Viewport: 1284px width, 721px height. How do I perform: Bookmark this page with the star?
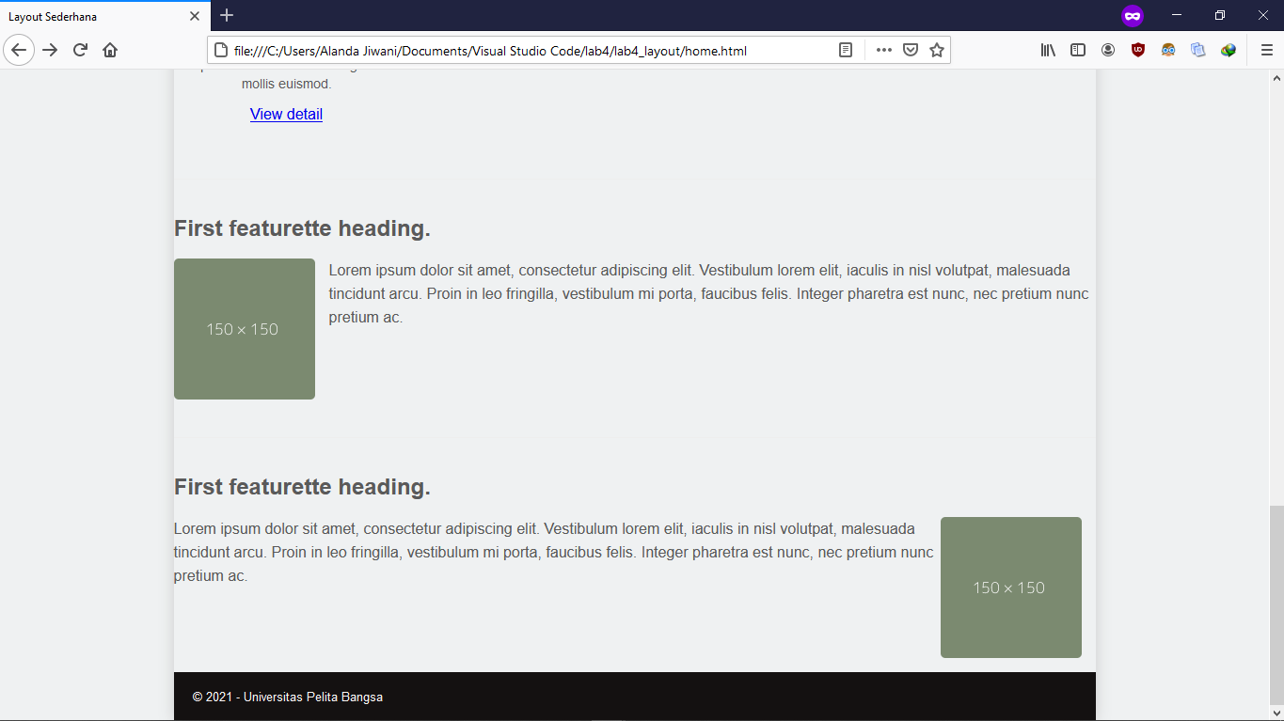pos(937,51)
